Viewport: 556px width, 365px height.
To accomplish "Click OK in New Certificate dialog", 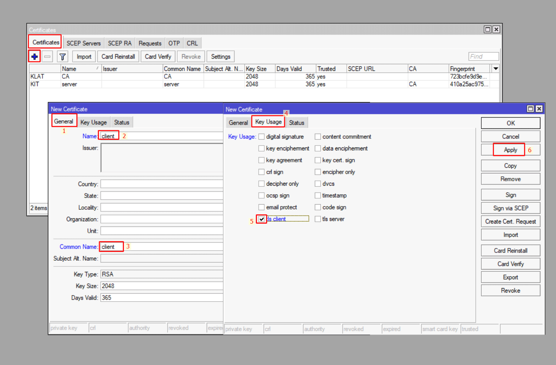I will click(511, 123).
